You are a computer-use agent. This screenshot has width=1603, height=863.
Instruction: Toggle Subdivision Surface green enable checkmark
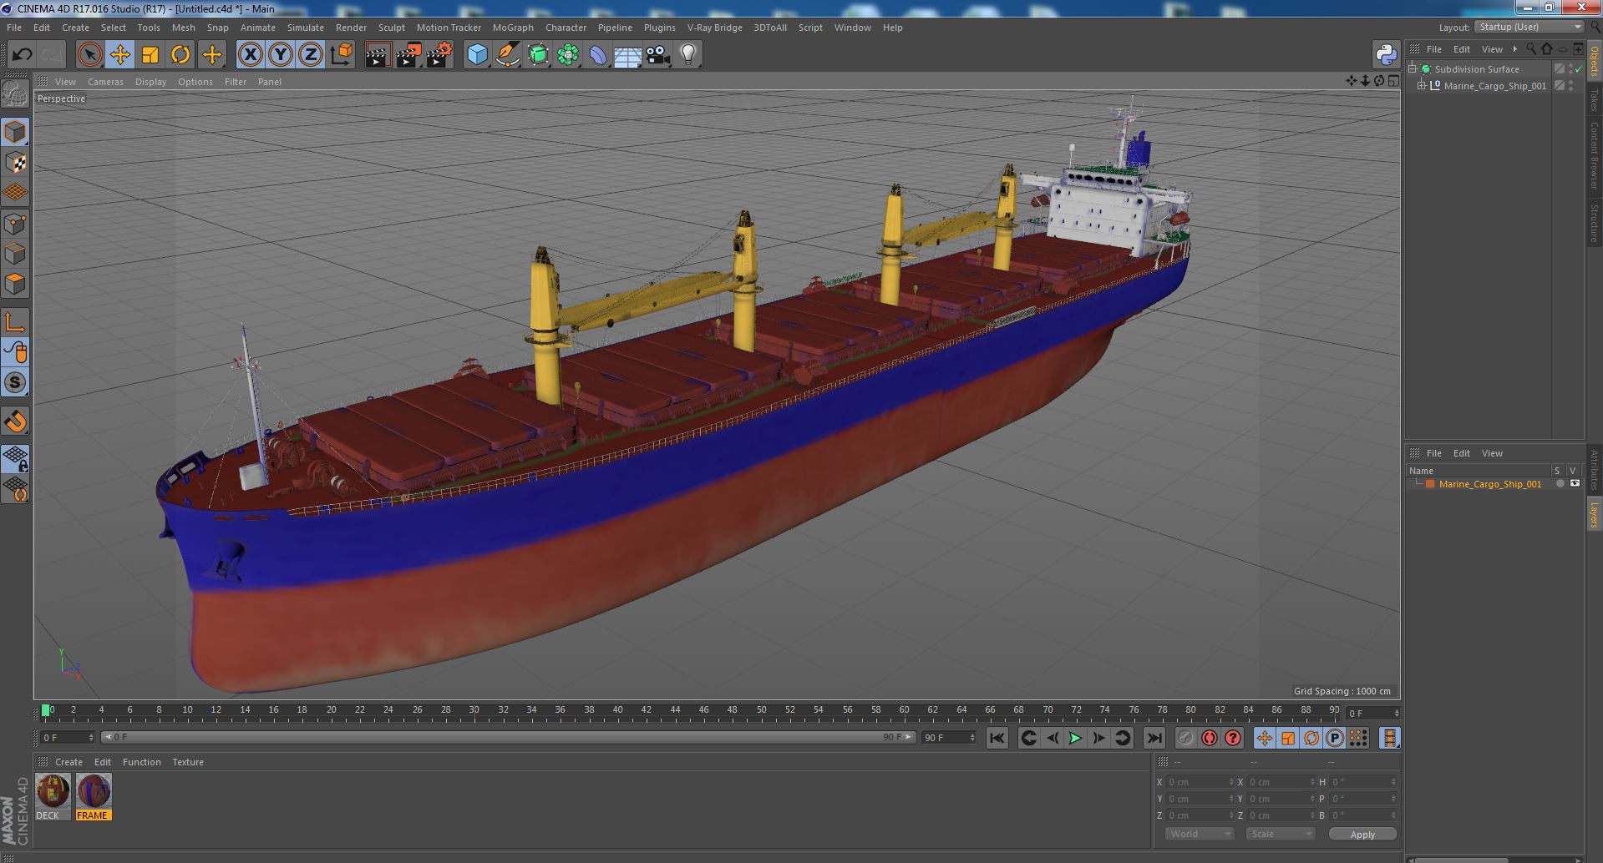(x=1578, y=69)
